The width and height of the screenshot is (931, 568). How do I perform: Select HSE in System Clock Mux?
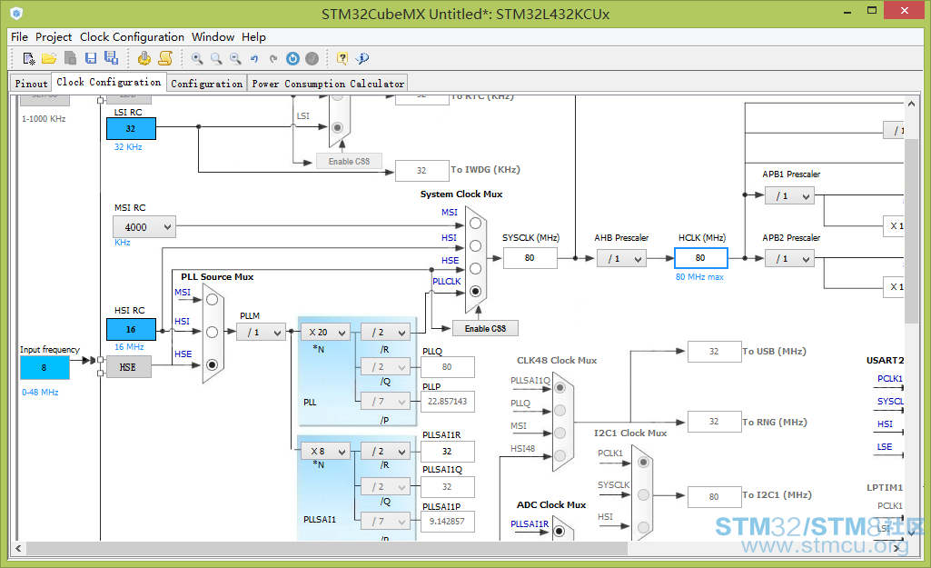coord(476,269)
